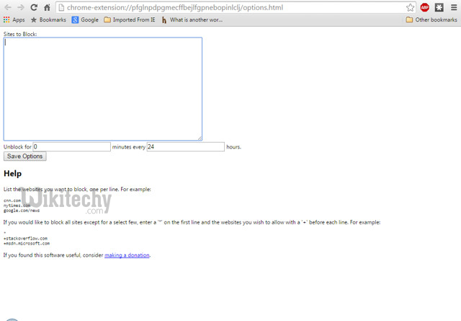Click into the Sites to Block text area
The image size is (461, 321).
102,89
